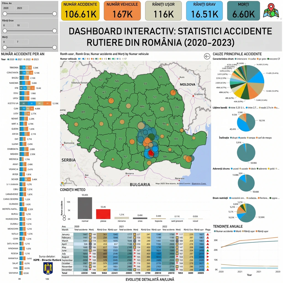
Task: Click the 2020 'Total accidente' column header
Action: click(x=81, y=230)
